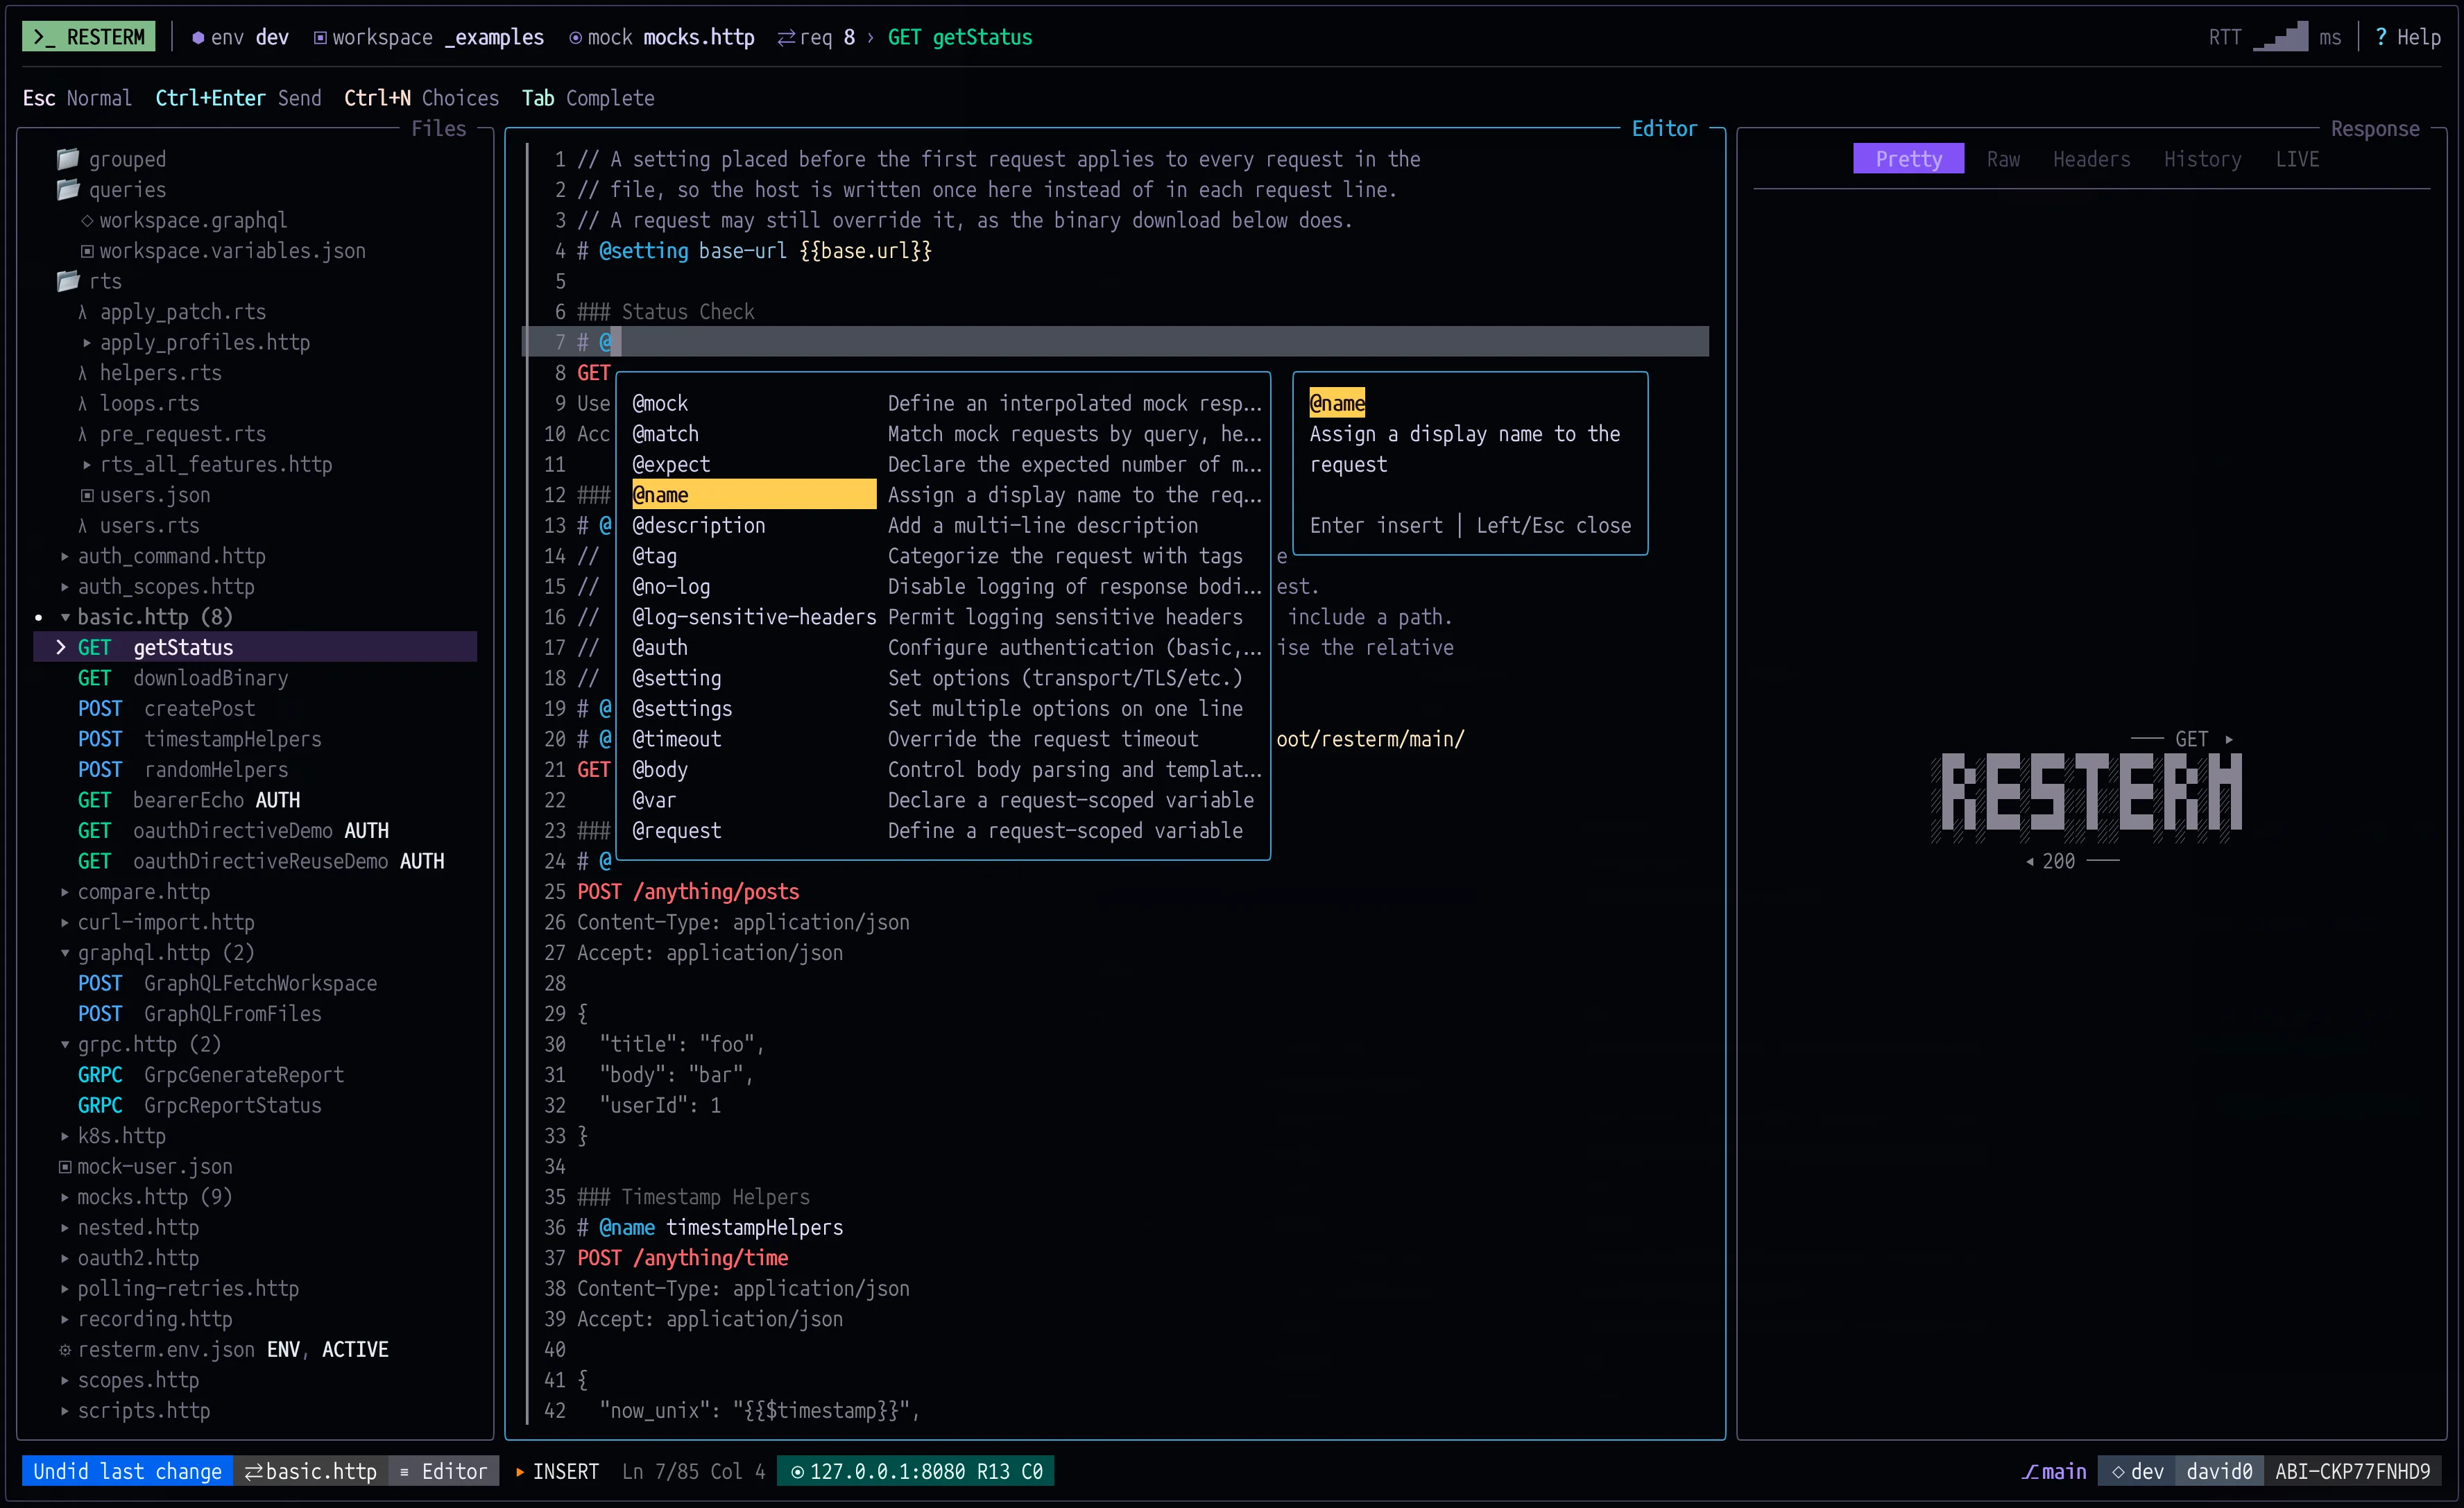
Task: Collapse the graphql.http (2) tree node
Action: tap(65, 953)
